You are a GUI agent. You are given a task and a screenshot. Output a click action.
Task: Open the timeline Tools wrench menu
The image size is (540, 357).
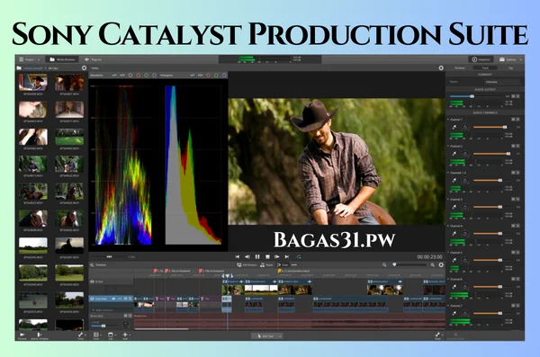tap(437, 336)
